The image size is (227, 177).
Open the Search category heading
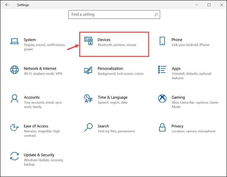[x=103, y=126]
